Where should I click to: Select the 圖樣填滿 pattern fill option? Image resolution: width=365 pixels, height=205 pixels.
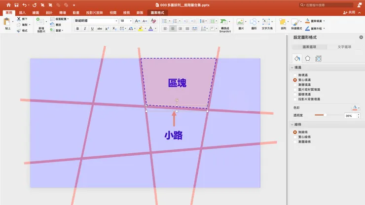(295, 94)
